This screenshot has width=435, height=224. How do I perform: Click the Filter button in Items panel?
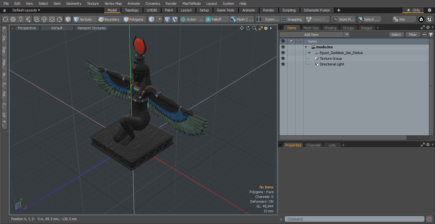[413, 35]
